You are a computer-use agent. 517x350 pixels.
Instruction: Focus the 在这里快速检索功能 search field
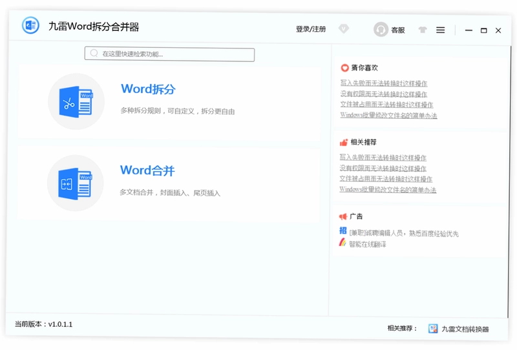tap(169, 54)
